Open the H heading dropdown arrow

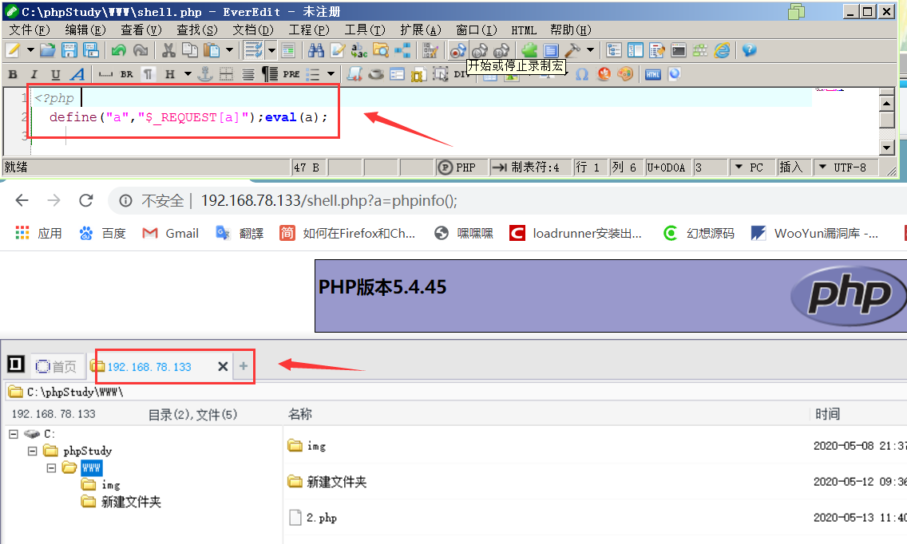click(188, 74)
